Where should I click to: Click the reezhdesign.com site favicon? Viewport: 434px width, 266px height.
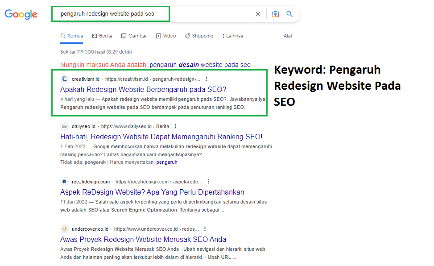click(64, 182)
